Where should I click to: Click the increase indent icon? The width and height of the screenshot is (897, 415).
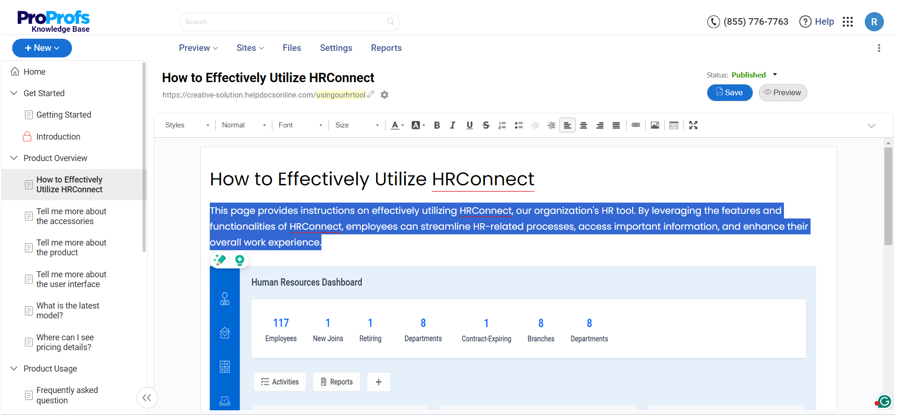point(551,125)
